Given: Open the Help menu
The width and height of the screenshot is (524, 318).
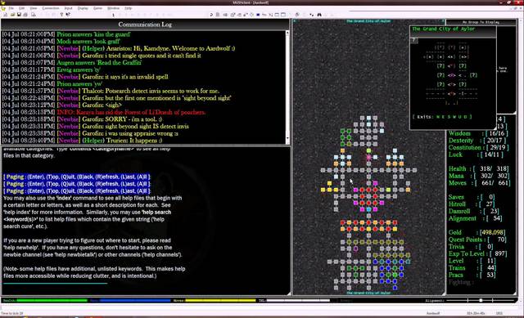Looking at the screenshot, I should [128, 8].
